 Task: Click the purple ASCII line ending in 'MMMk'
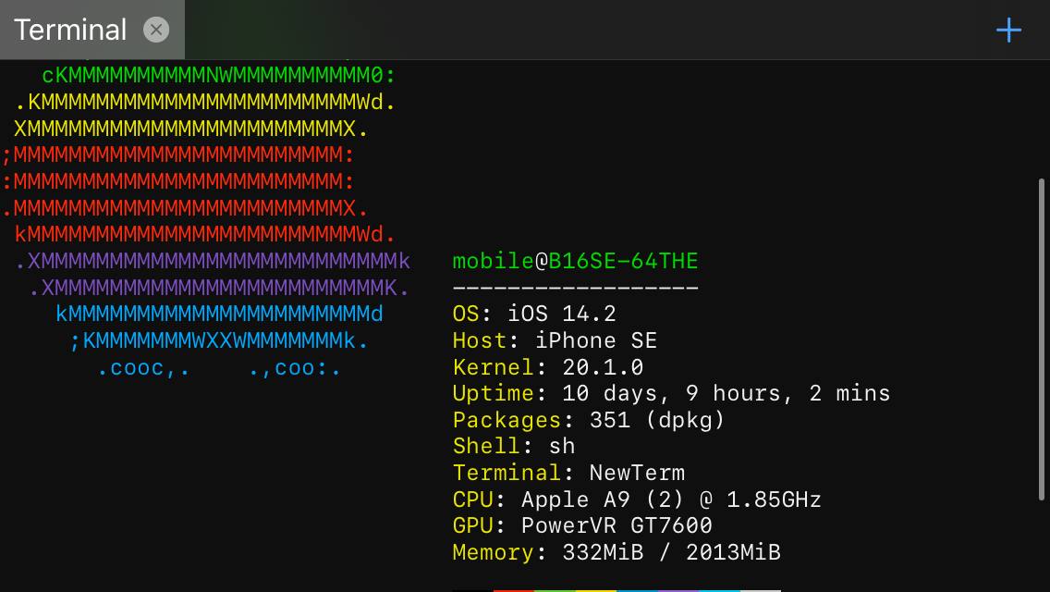point(213,261)
